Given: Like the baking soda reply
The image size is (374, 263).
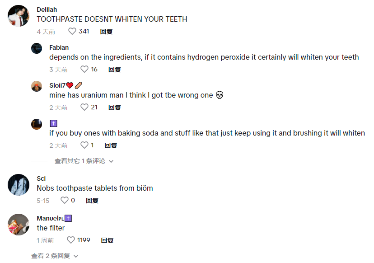Looking at the screenshot, I should pos(84,146).
